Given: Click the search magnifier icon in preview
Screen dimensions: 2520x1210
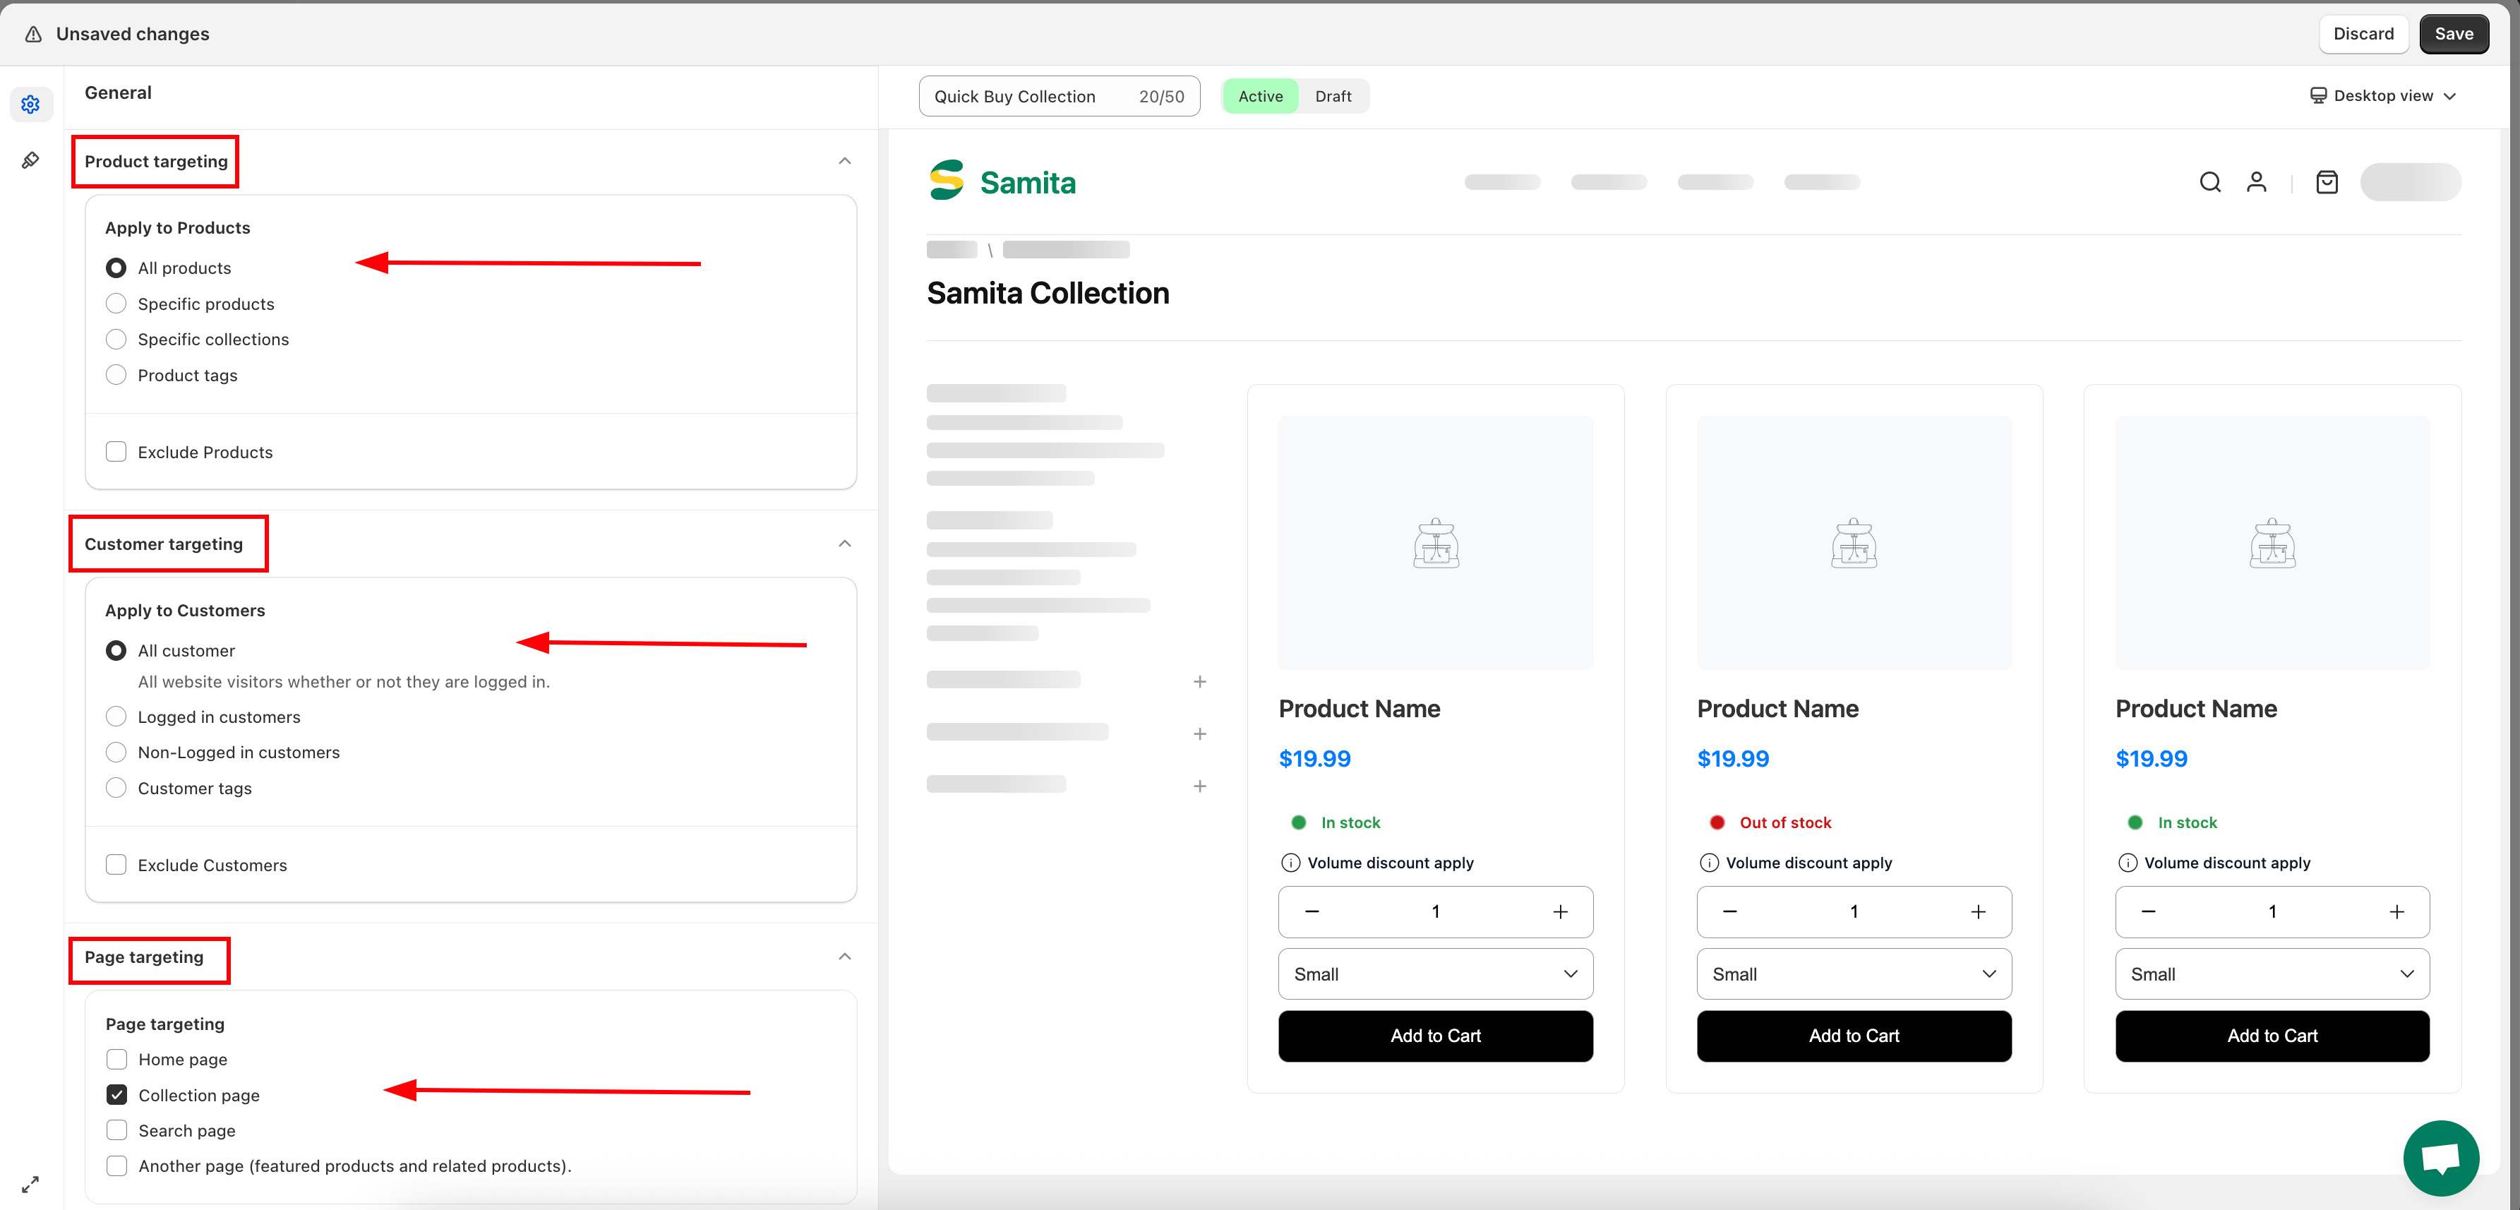Looking at the screenshot, I should point(2210,182).
